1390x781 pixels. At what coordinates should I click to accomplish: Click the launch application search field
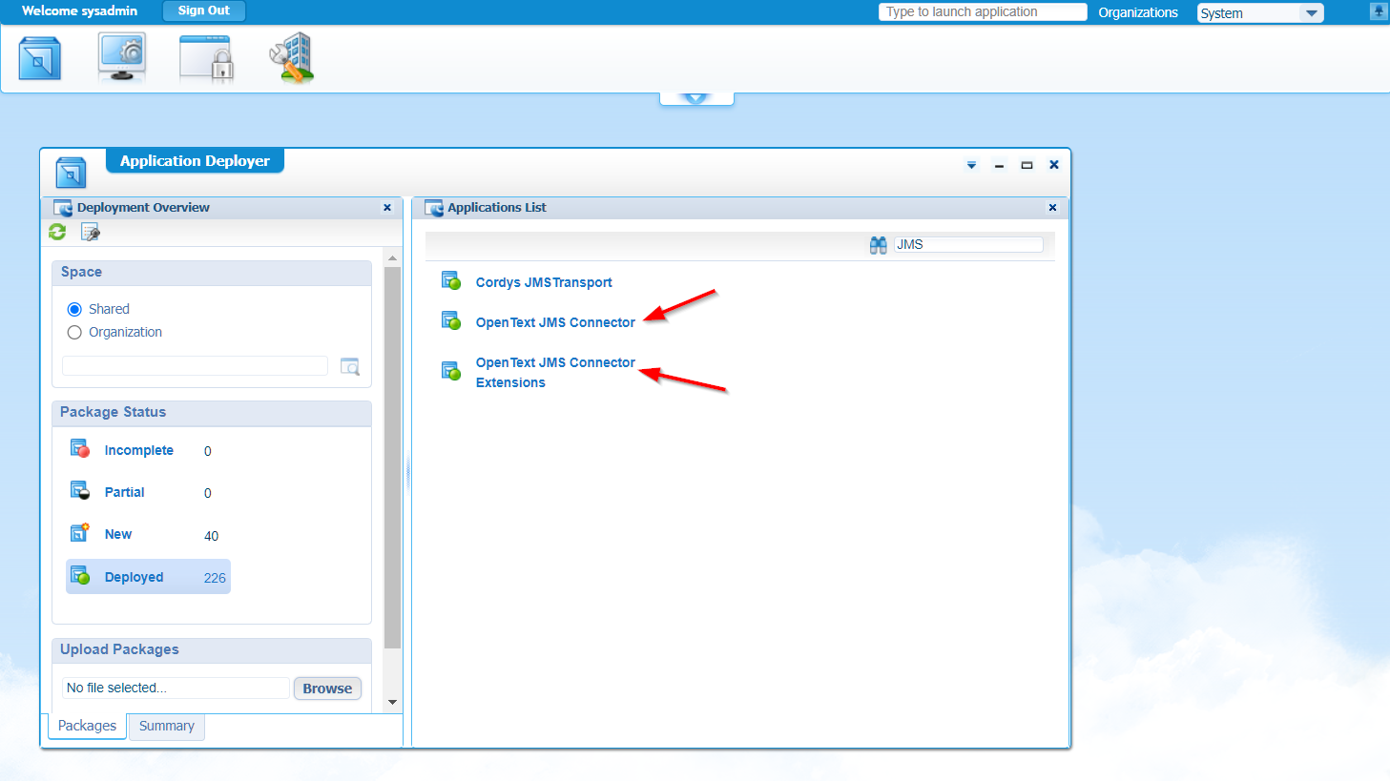tap(982, 11)
